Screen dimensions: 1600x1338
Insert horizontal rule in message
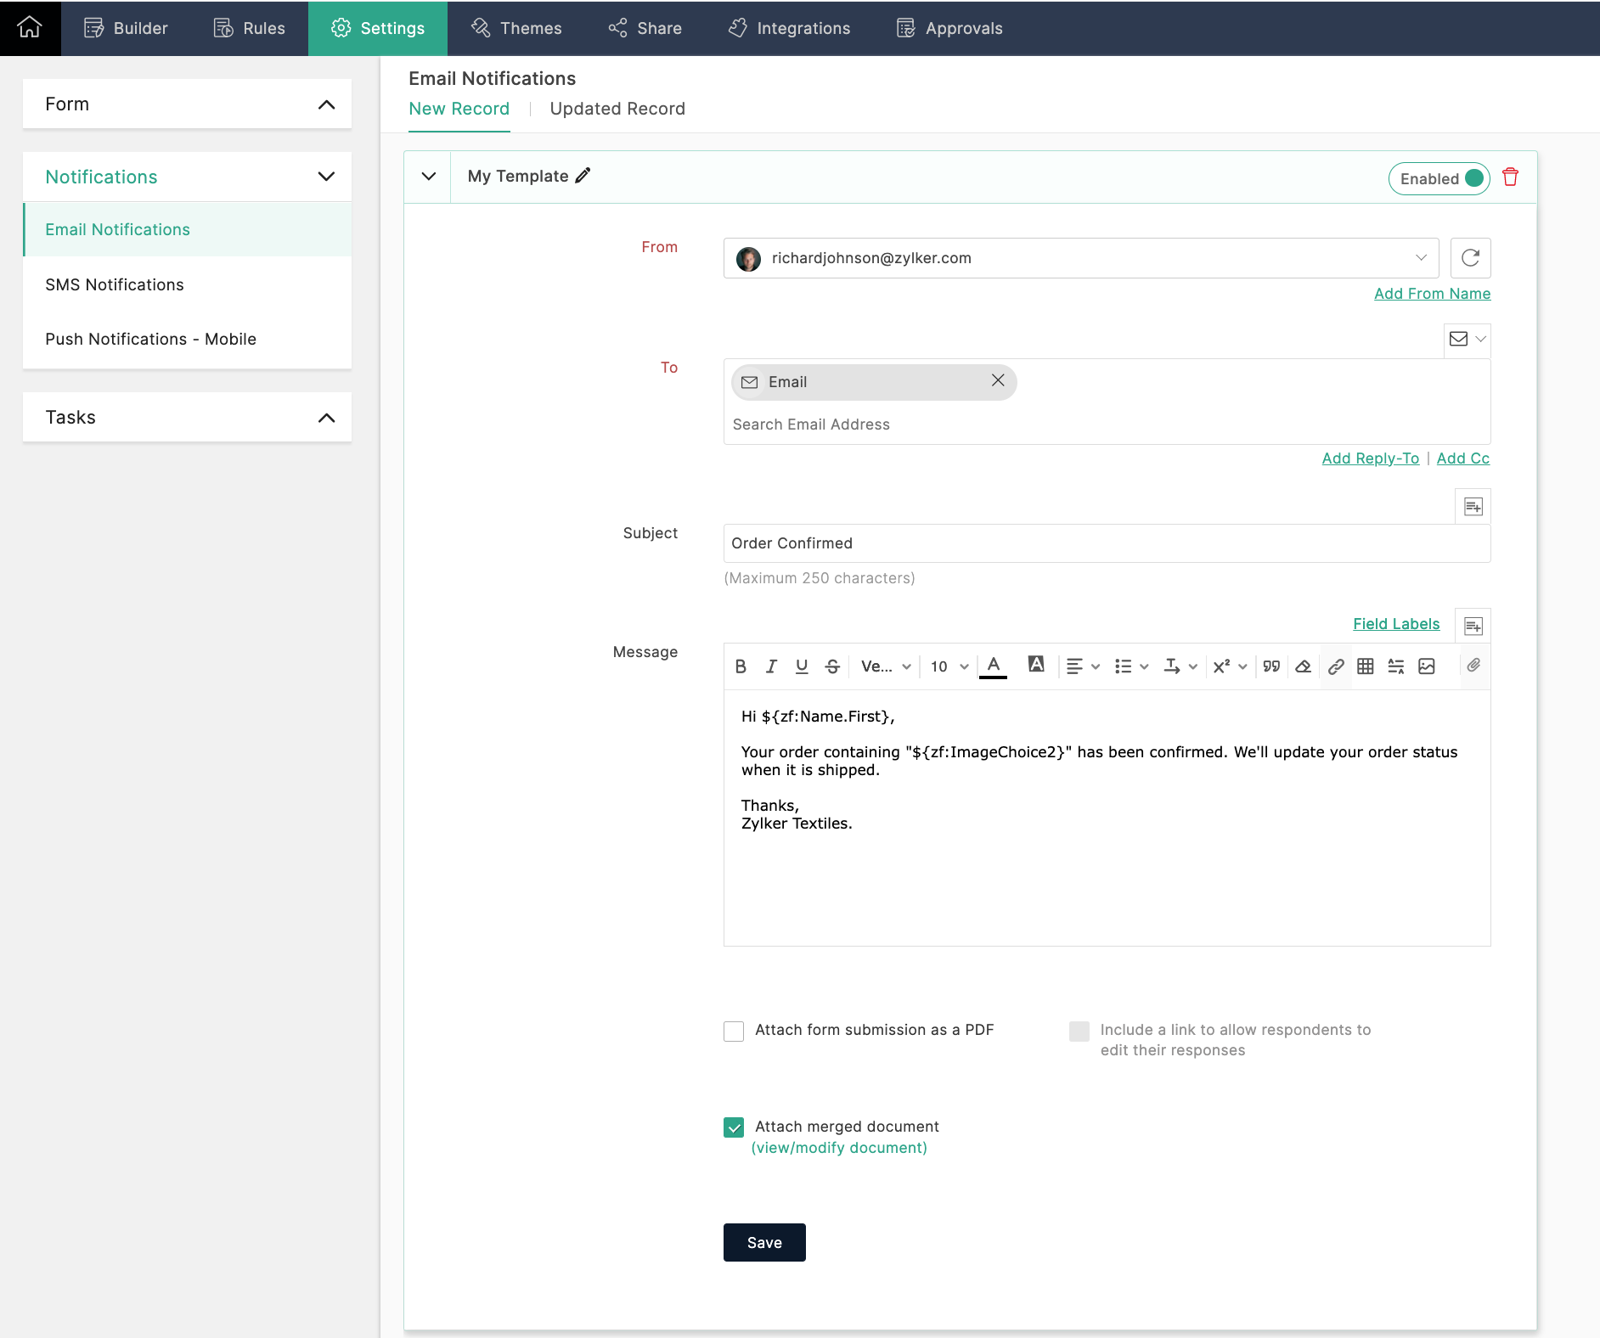pos(1396,666)
